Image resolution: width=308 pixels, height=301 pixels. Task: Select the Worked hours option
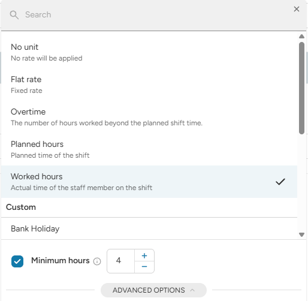[x=149, y=182]
